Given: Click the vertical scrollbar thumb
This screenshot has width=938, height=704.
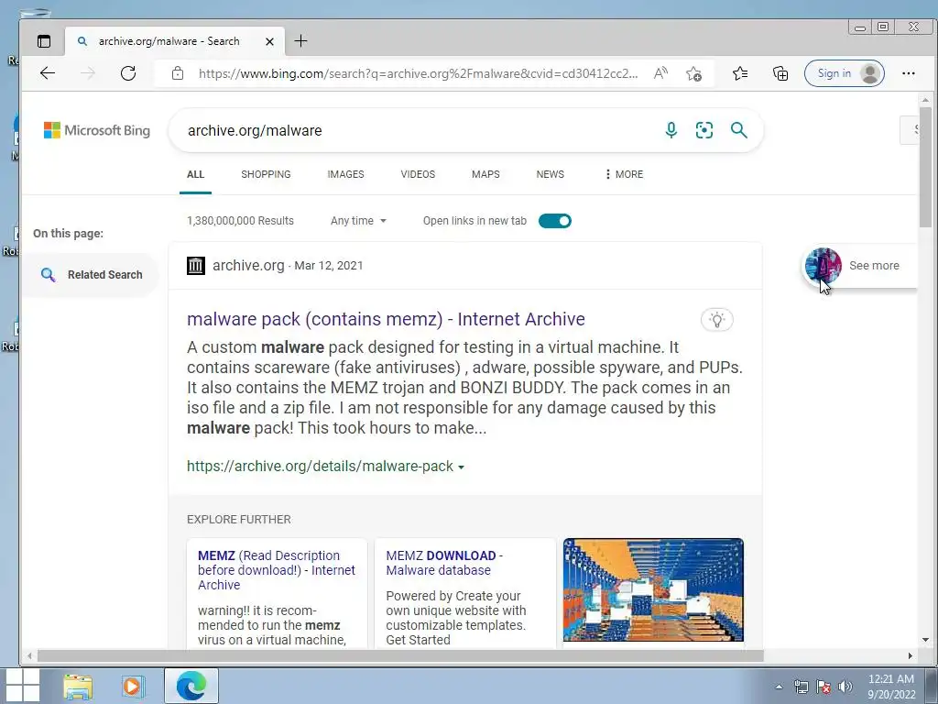Looking at the screenshot, I should tap(925, 167).
